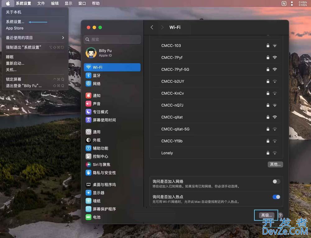Click the 搜索 search field
311x238 pixels.
tap(112, 40)
